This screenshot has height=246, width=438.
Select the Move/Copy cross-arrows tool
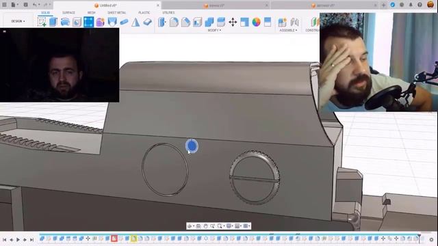(233, 22)
